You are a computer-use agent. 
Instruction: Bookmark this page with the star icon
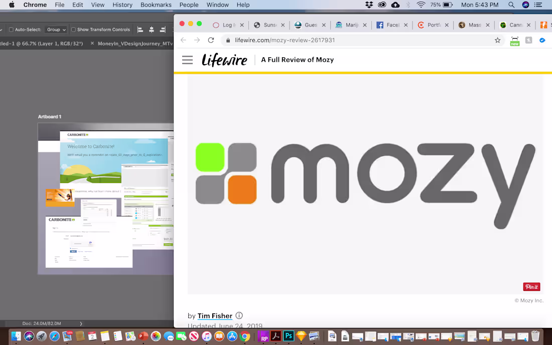pyautogui.click(x=497, y=40)
